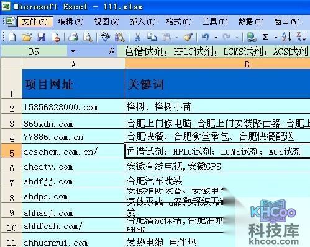
Task: Undo the last action
Action: [x=205, y=37]
